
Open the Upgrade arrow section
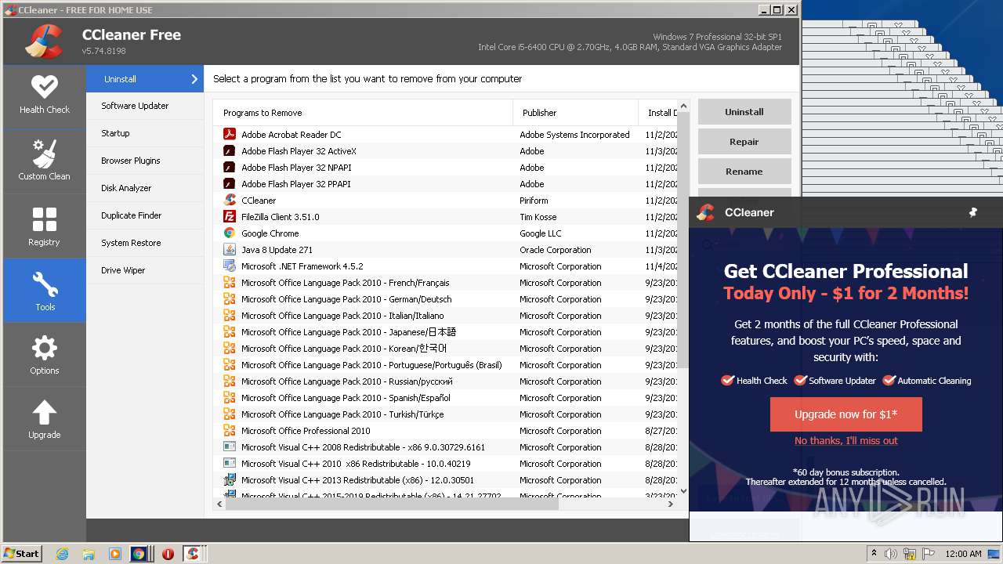tap(45, 419)
